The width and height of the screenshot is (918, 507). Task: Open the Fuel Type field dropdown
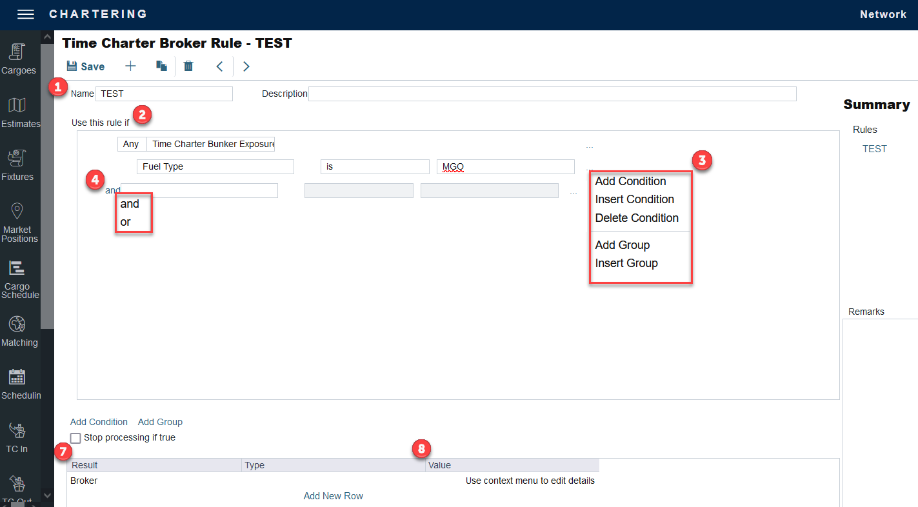pyautogui.click(x=215, y=166)
